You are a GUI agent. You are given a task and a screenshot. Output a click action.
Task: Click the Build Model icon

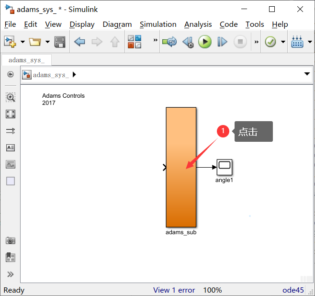[x=297, y=42]
